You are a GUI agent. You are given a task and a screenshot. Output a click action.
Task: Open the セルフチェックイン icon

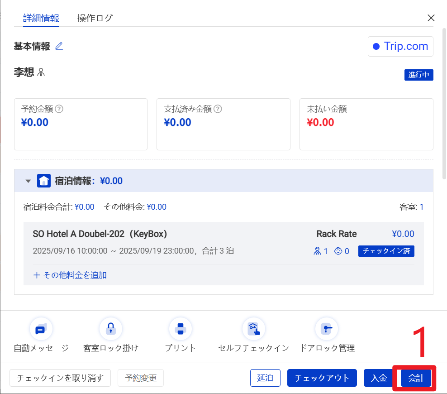253,329
